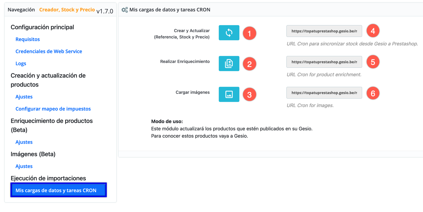Open the Logs link
This screenshot has height=212, width=423.
21,64
